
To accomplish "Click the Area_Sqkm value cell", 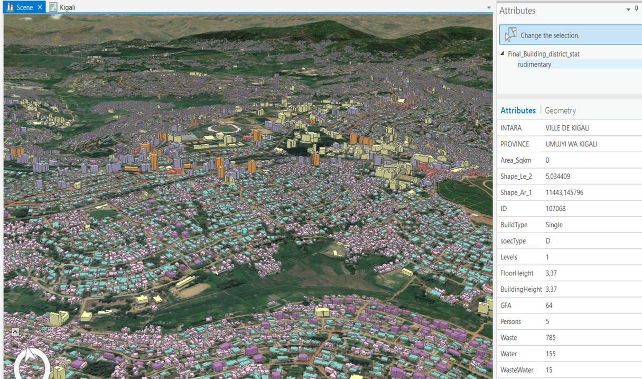I will (x=592, y=160).
